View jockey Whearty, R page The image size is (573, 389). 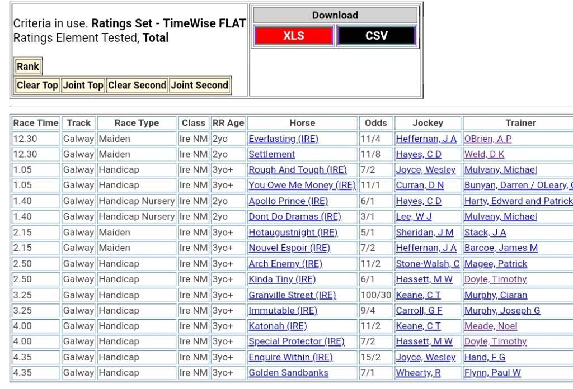point(418,373)
